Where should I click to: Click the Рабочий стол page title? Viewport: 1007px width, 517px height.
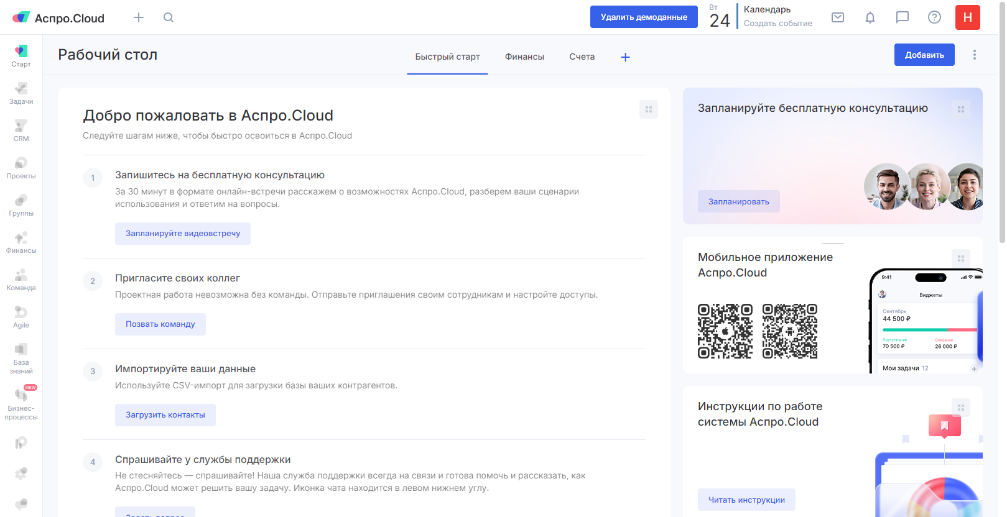(x=108, y=55)
